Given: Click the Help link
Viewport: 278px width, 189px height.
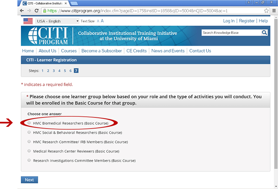Looking at the screenshot, I should point(263,21).
